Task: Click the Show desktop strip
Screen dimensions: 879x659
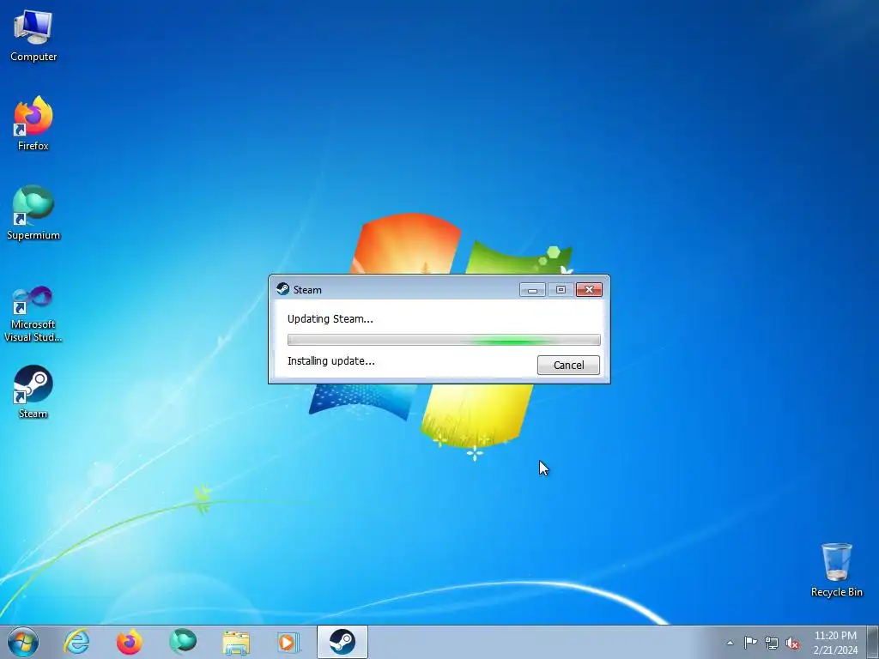Action: (x=873, y=642)
